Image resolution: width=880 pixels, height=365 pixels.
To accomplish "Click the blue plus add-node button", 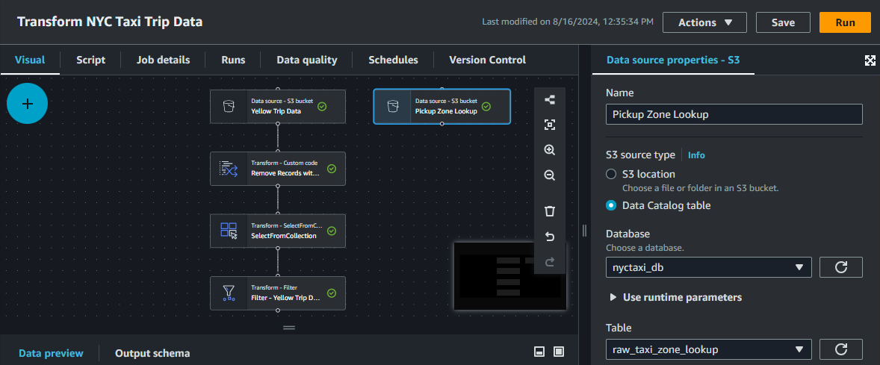I will (27, 104).
